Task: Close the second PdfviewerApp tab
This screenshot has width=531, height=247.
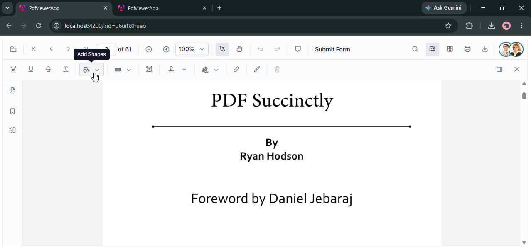Action: tap(204, 8)
